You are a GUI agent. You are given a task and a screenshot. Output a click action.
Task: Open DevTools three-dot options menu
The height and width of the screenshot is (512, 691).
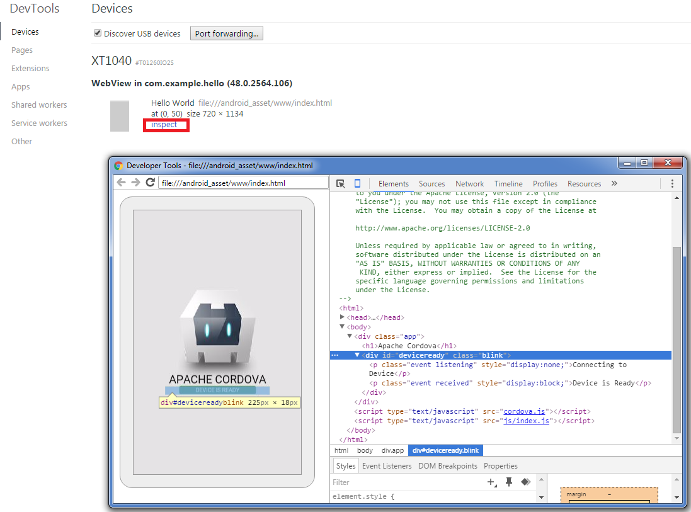[x=672, y=183]
